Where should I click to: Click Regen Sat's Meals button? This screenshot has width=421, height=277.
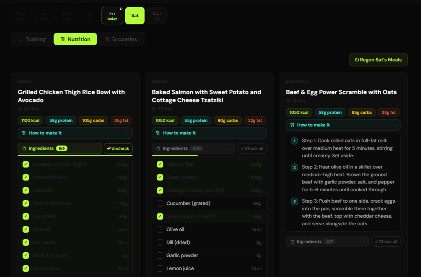(x=379, y=60)
